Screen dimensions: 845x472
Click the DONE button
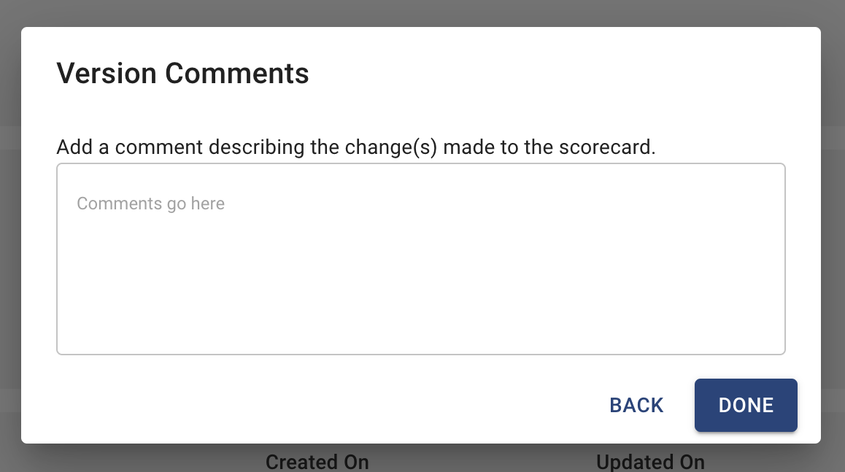coord(746,405)
